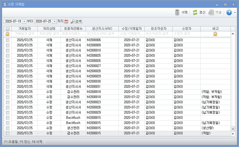Check the row for M2000006
The image size is (239, 147).
point(7,40)
